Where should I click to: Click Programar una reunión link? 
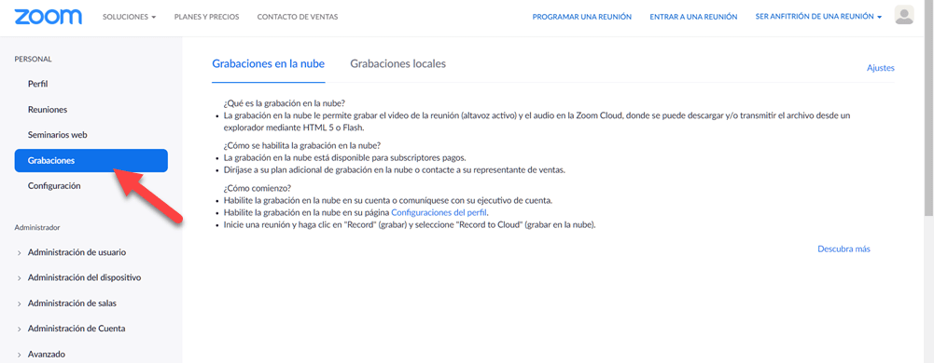pos(582,17)
